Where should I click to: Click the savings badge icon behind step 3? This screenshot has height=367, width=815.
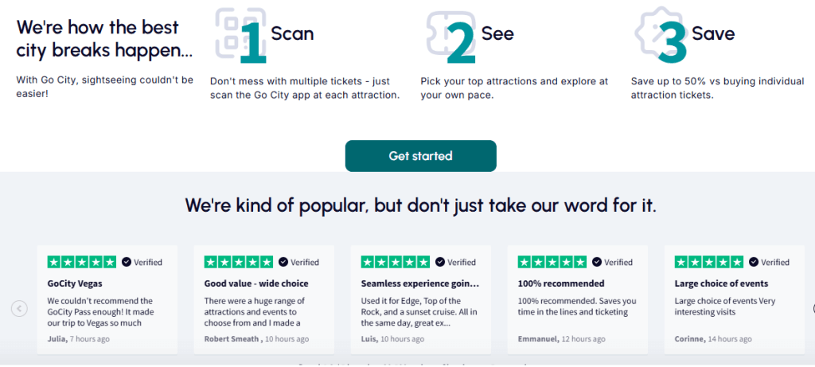click(x=661, y=31)
